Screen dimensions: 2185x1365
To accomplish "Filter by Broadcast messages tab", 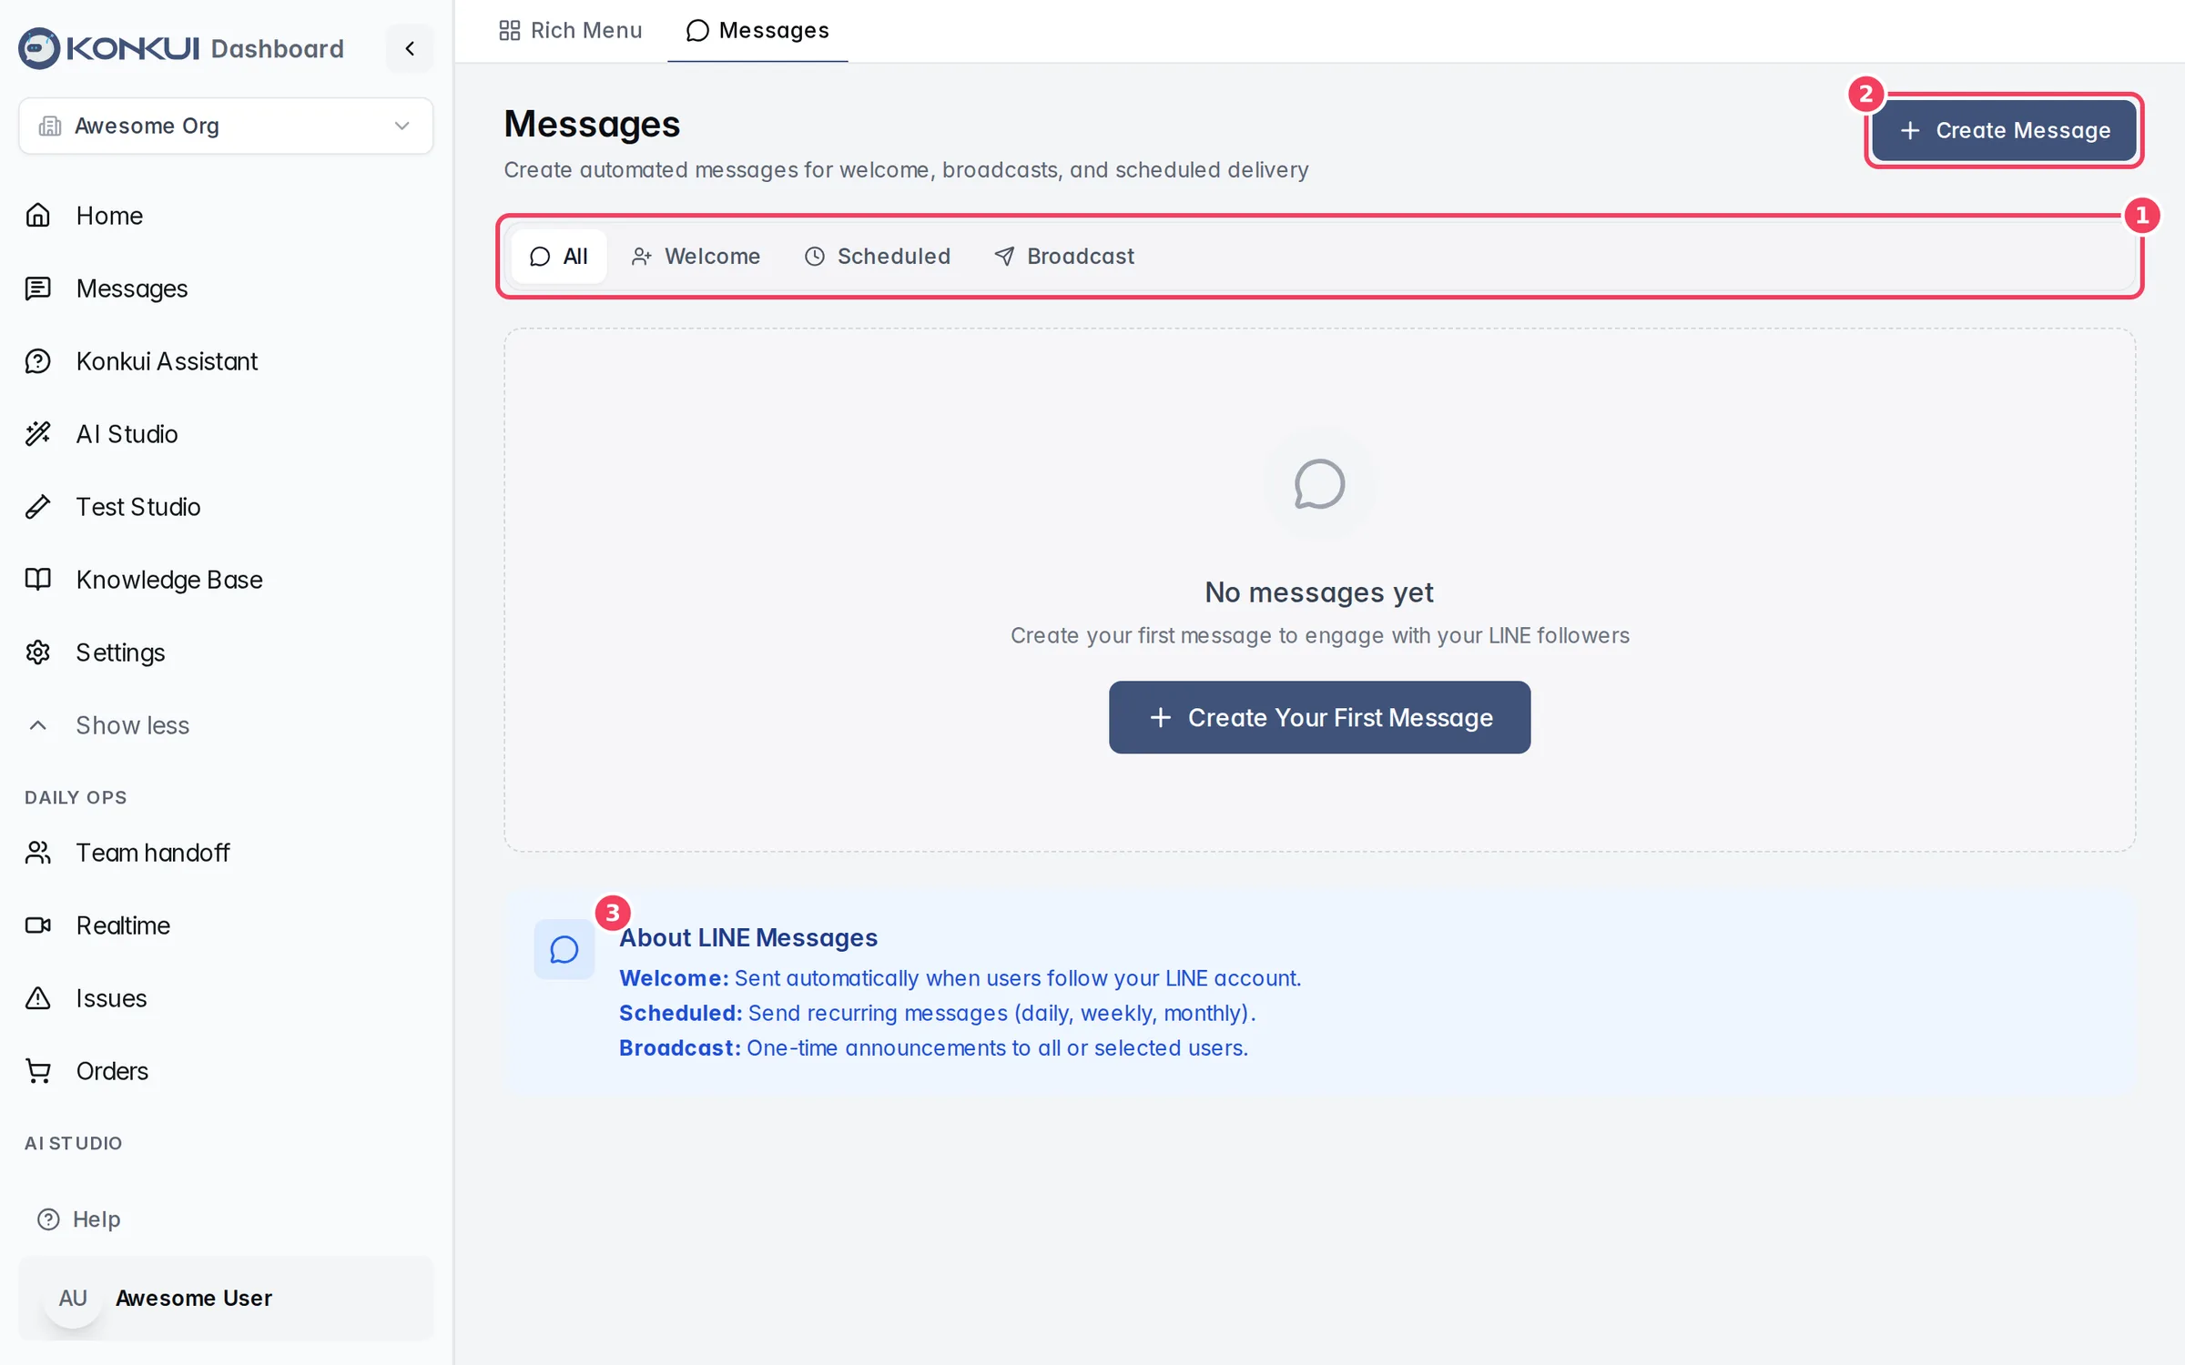I will click(1065, 257).
